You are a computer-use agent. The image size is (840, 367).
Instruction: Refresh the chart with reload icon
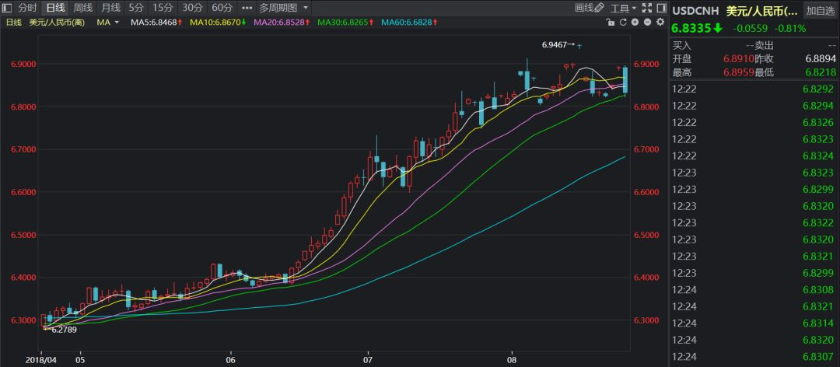(x=623, y=22)
